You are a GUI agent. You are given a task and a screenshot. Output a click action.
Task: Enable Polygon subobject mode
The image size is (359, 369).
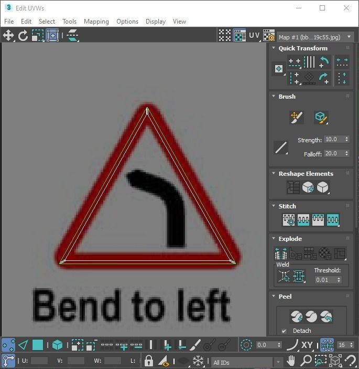coord(38,345)
